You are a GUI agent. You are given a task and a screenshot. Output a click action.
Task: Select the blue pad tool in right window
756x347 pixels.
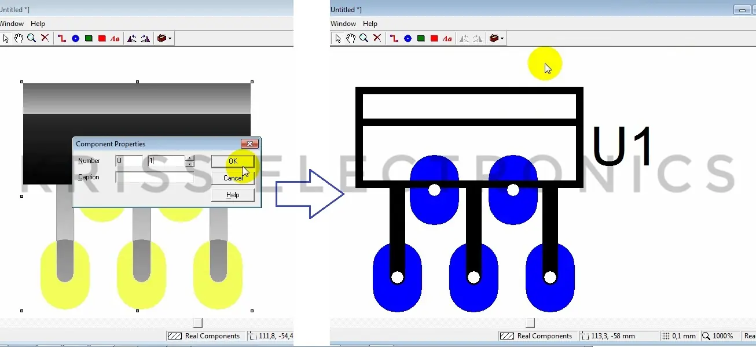(408, 38)
